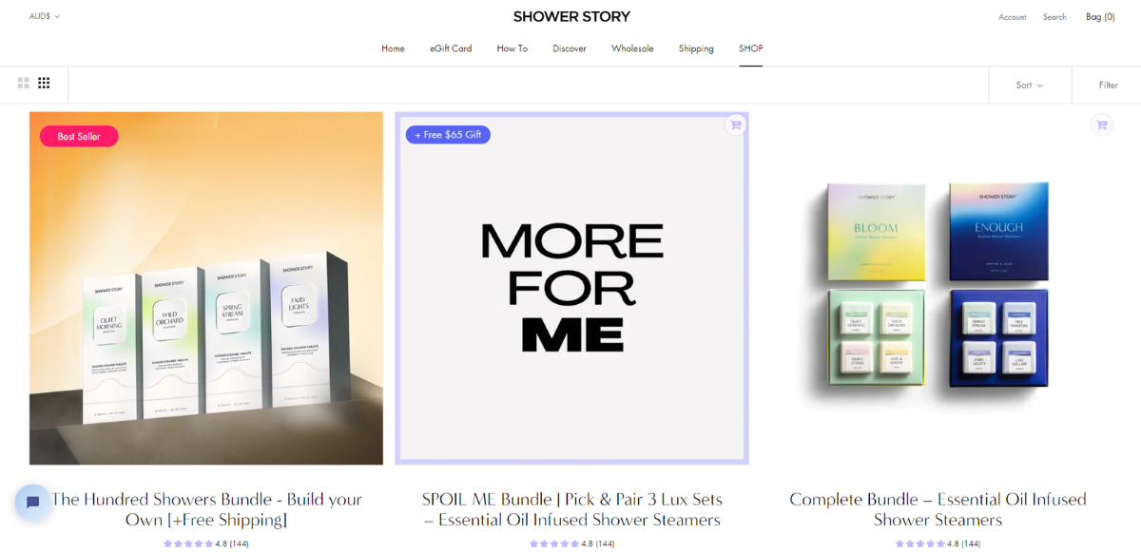
Task: Open the AUD$ currency selector
Action: [45, 16]
